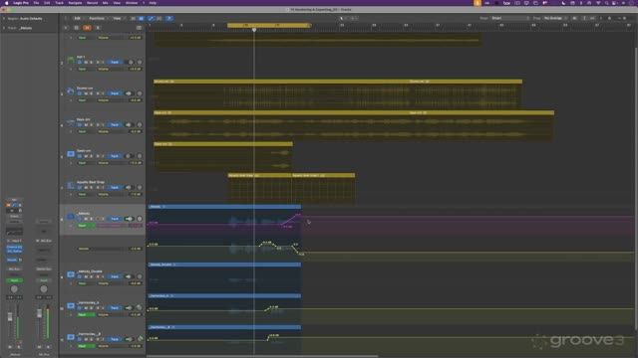Click the _Harmonies_B track icon
Screen dimensions: 638x358
(x=71, y=337)
